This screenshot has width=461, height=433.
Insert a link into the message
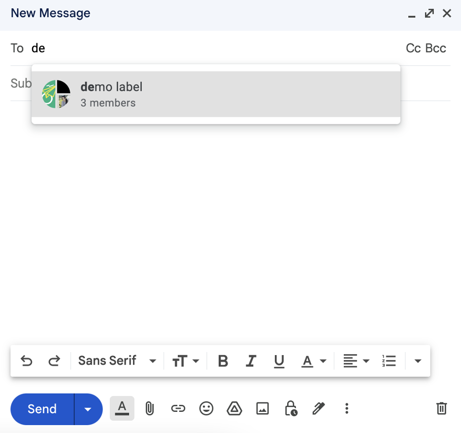point(178,408)
